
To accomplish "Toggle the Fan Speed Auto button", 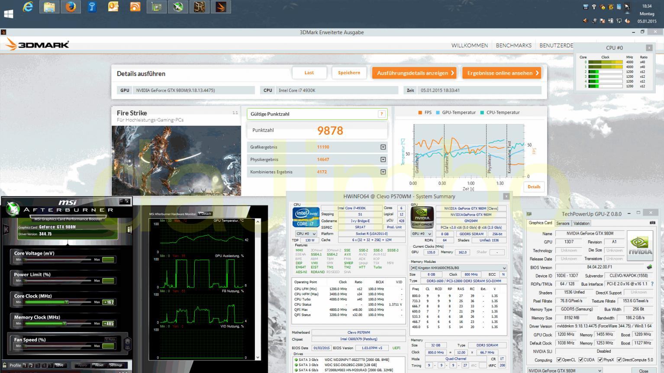I will (x=110, y=339).
